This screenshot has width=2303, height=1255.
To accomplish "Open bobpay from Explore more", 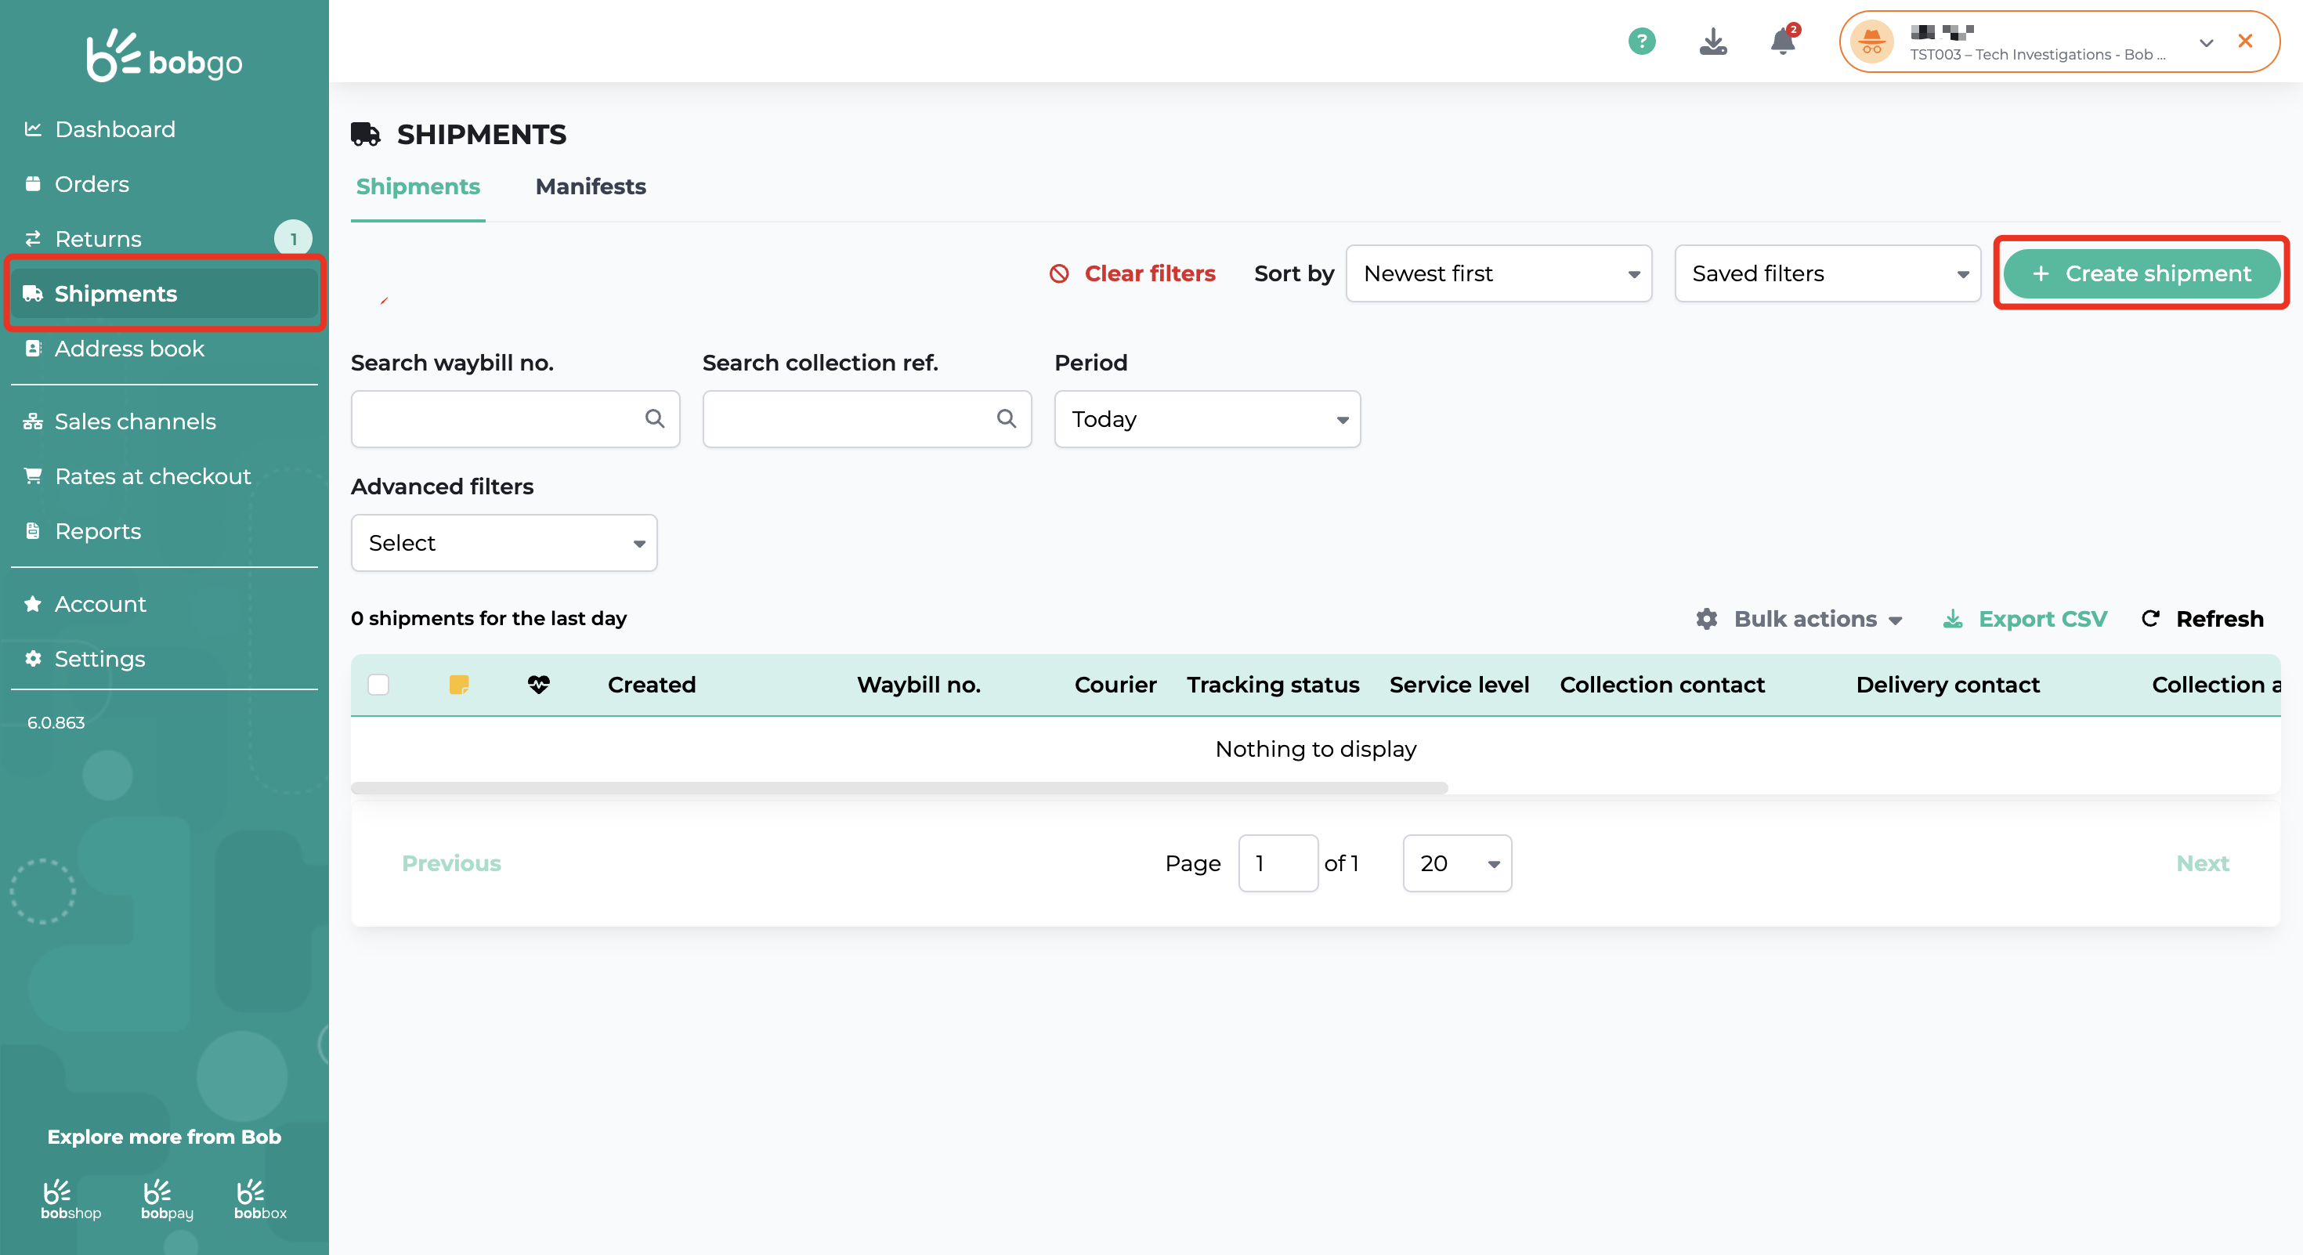I will click(x=167, y=1199).
